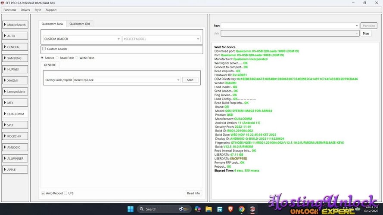Click 'Manufacturer: Qualcomm Incorporated' log line
This screenshot has width=383, height=215.
pyautogui.click(x=241, y=59)
